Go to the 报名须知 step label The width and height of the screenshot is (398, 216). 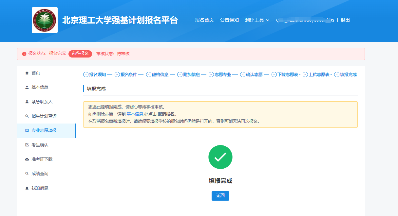click(x=98, y=75)
